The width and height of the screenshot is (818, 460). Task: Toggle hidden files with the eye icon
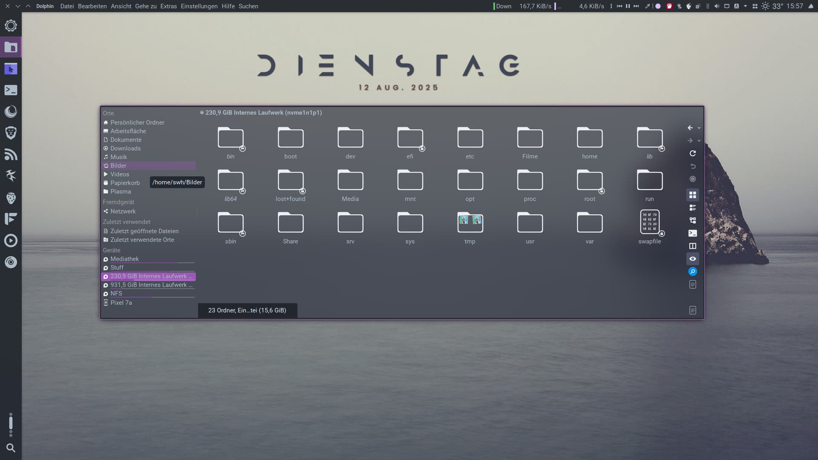coord(693,259)
